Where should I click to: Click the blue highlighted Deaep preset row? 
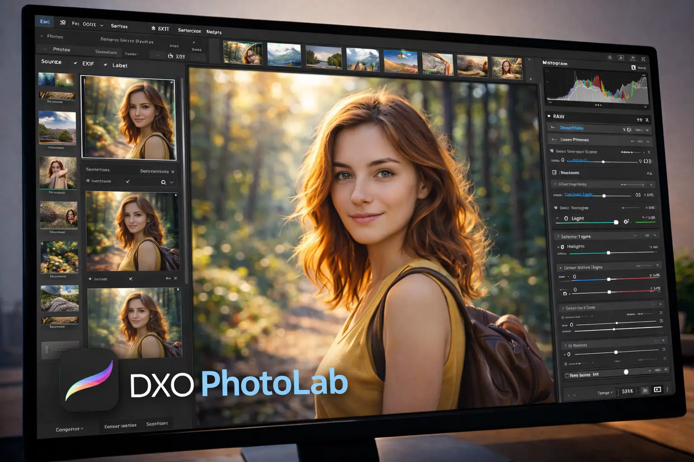click(x=599, y=129)
